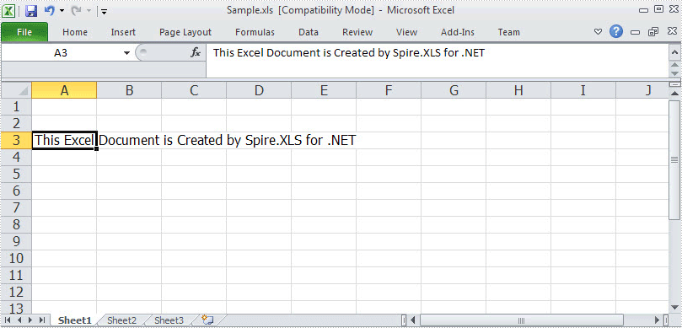
Task: Open the Review ribbon tab
Action: click(x=357, y=32)
